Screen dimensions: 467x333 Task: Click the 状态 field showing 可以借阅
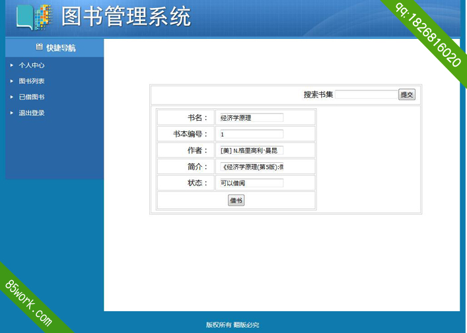pyautogui.click(x=252, y=183)
